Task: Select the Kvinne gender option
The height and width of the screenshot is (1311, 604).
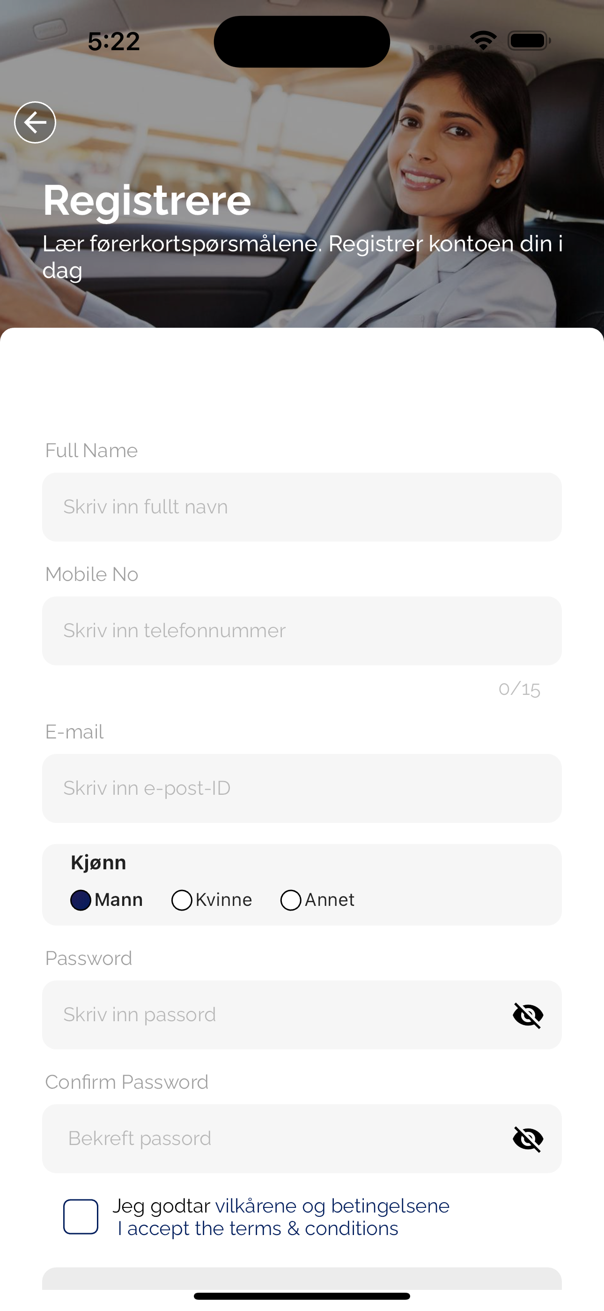Action: click(x=182, y=900)
